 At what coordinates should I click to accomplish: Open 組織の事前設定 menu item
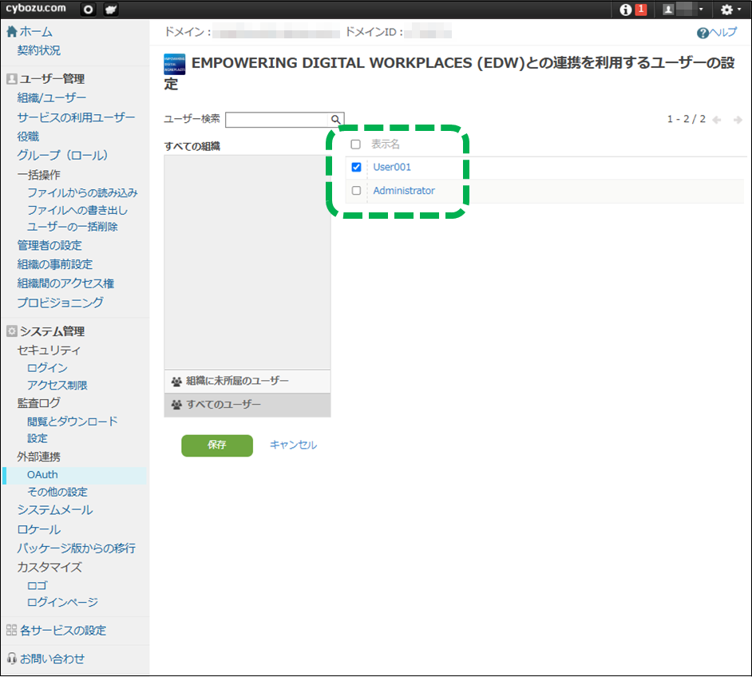(54, 264)
